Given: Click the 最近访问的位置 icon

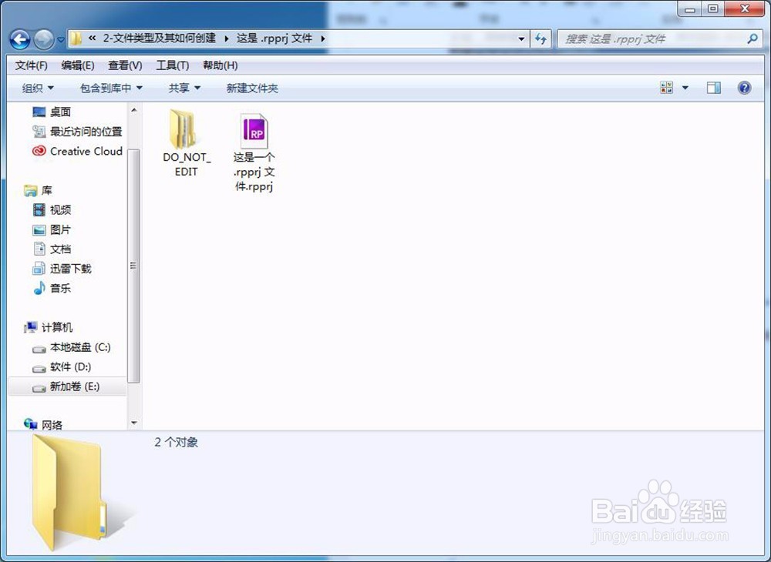Looking at the screenshot, I should (x=39, y=132).
